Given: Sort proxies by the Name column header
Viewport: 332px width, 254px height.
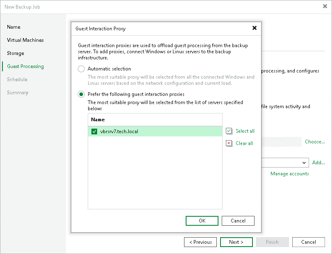Looking at the screenshot, I should 155,120.
